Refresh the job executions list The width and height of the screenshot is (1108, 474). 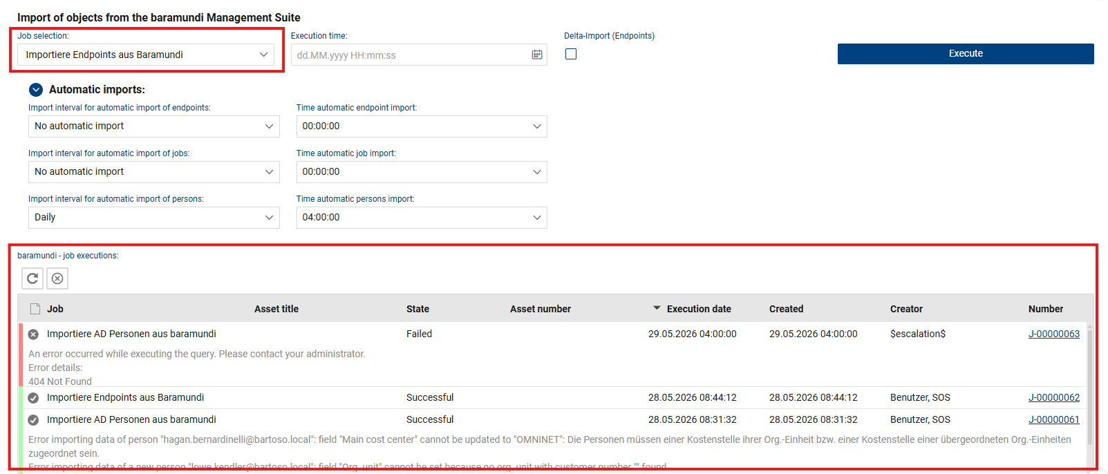(x=32, y=278)
